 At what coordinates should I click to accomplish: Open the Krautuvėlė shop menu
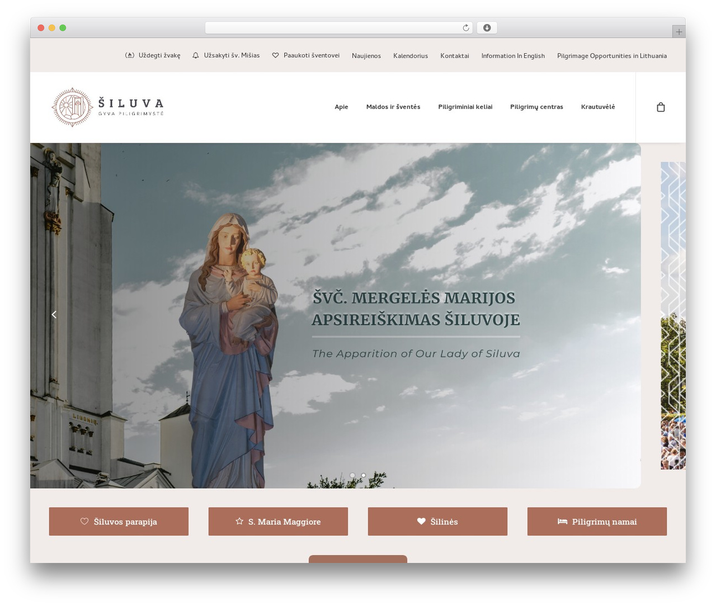tap(598, 107)
